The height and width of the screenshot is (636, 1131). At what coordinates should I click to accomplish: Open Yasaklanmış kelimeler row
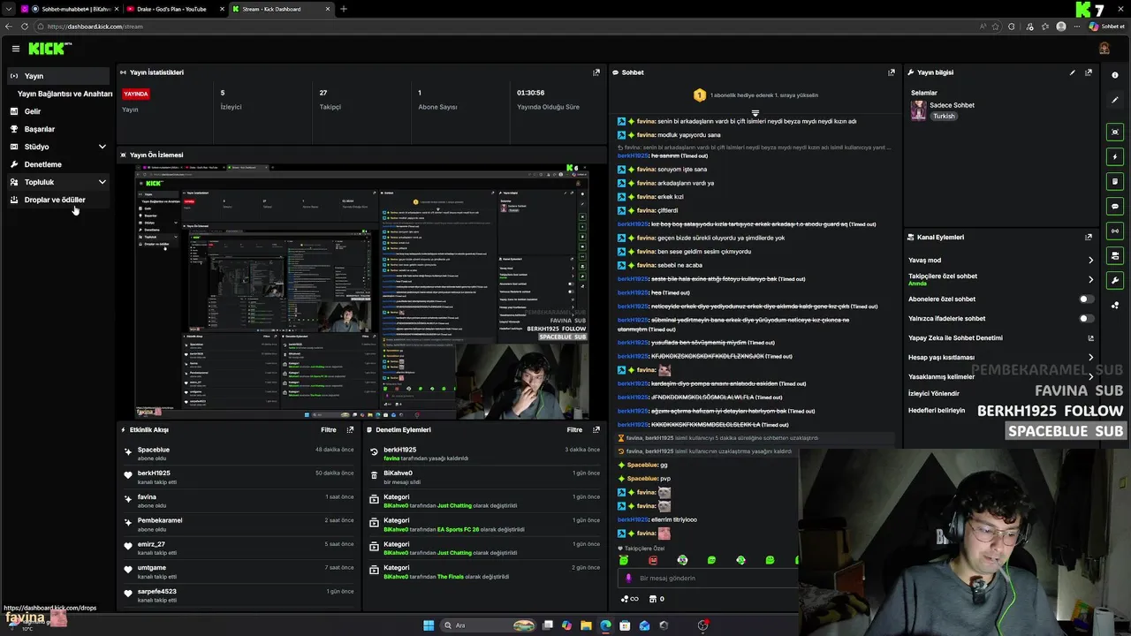pos(1001,376)
